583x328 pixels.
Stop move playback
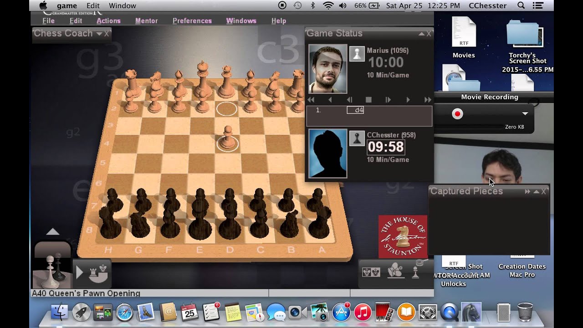[x=369, y=100]
